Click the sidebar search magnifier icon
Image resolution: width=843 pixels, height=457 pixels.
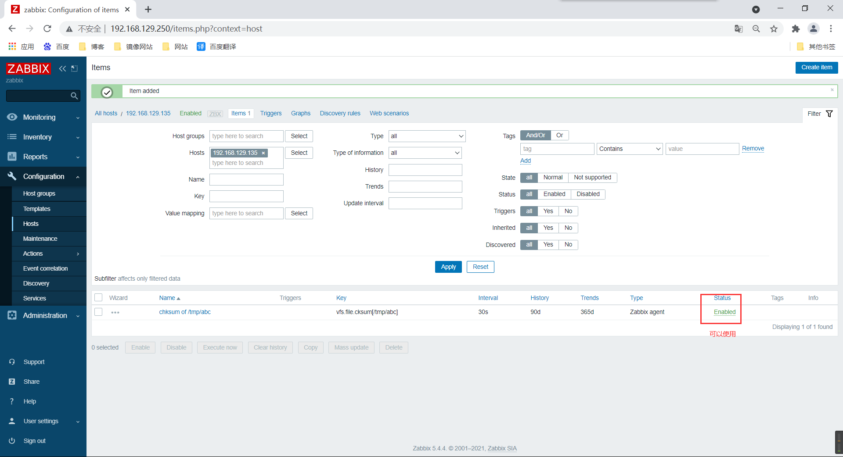pos(74,96)
